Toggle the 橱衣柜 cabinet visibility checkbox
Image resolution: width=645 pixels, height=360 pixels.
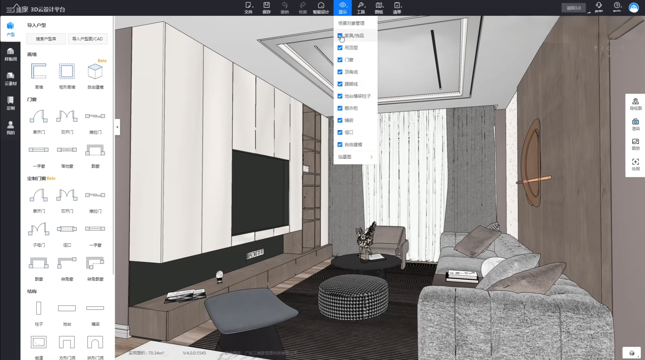coord(340,108)
